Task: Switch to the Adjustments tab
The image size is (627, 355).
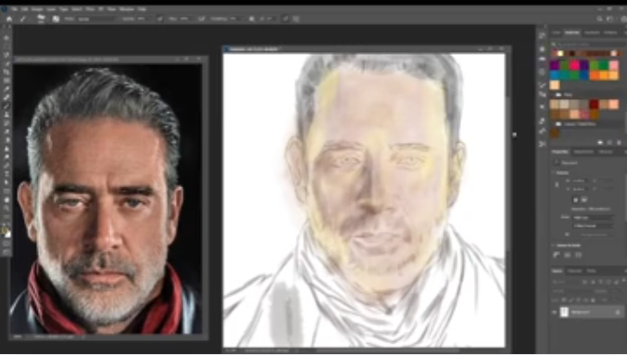Action: (583, 152)
